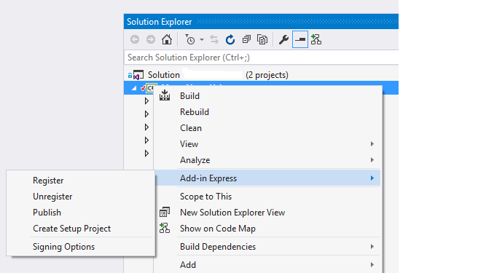
Task: Click the Search Solution Explorer field
Action: coord(262,58)
